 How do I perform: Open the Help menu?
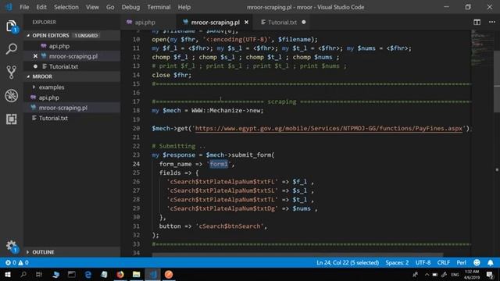tap(184, 7)
